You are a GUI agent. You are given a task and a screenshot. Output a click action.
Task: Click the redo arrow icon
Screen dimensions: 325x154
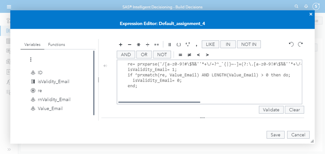pos(300,44)
